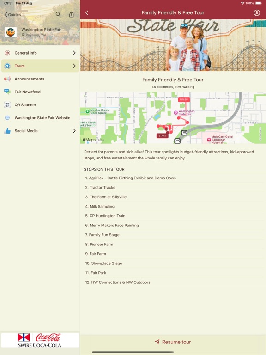Open General Info icon in sidebar
This screenshot has width=266, height=355.
point(7,53)
